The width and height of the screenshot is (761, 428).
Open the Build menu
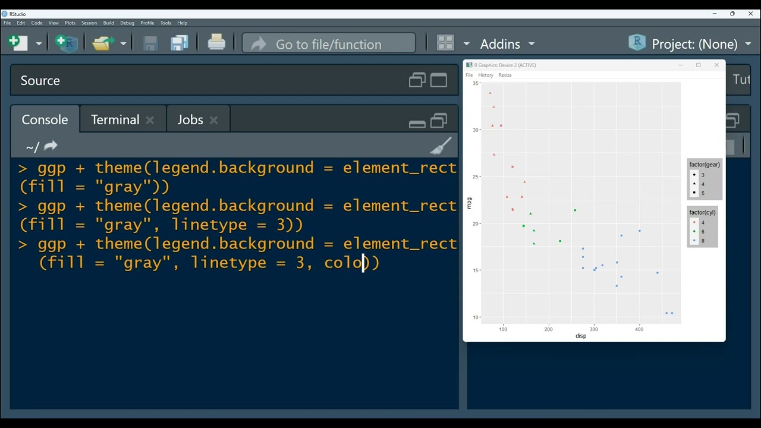pos(108,23)
